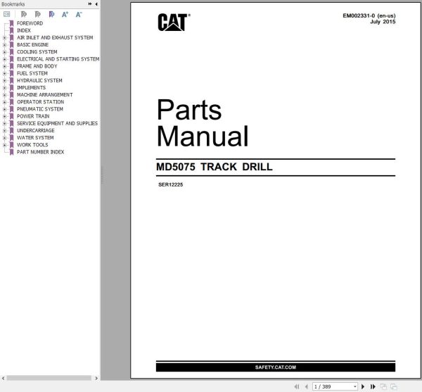Screen dimensions: 422x392
Task: Click the bookmarks panel horizontal scrollbar
Action: (x=49, y=378)
